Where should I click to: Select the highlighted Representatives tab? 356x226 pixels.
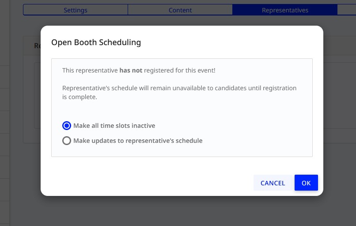tap(285, 10)
